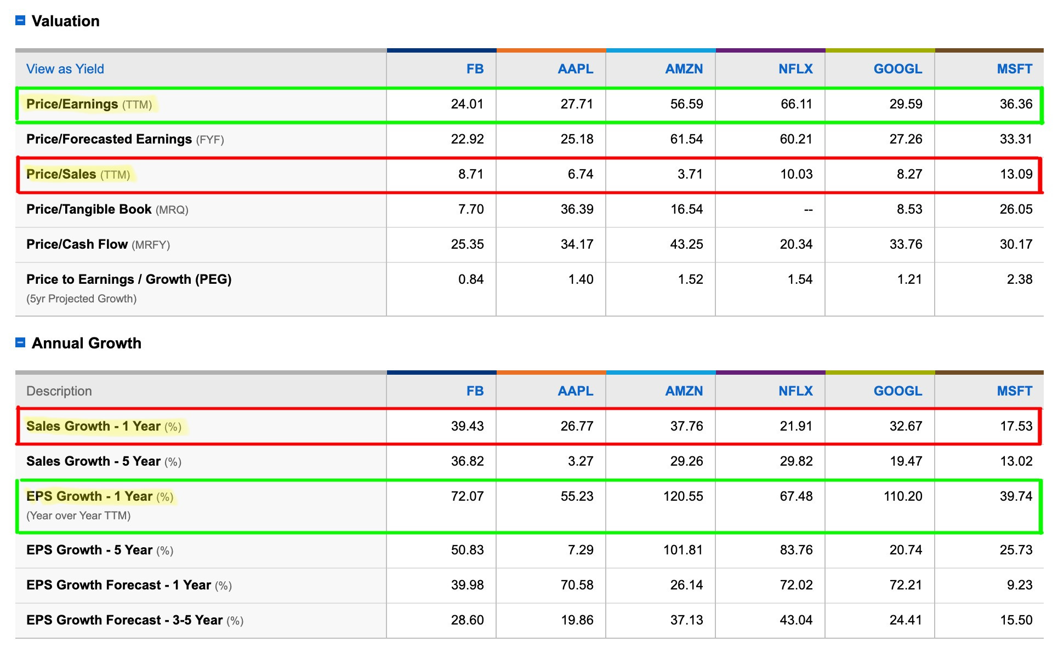Collapse the Annual Growth section
This screenshot has height=653, width=1058.
(x=20, y=343)
